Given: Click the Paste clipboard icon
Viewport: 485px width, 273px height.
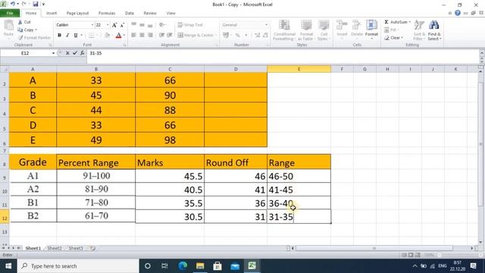Looking at the screenshot, I should [8, 26].
